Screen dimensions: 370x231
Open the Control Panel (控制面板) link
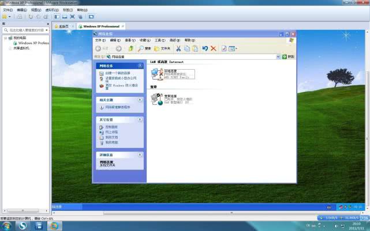click(111, 127)
